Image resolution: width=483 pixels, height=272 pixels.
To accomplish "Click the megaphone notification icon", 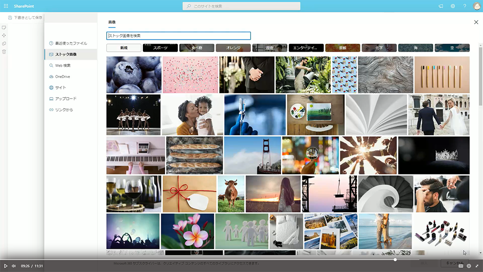I will [440, 6].
